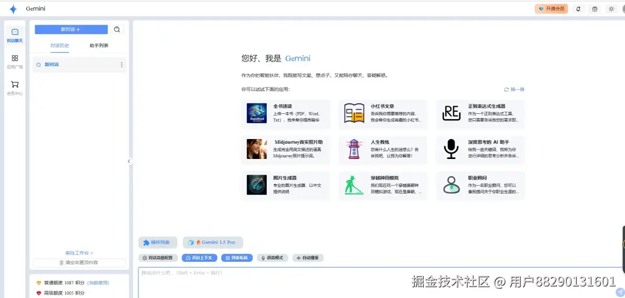This screenshot has width=625, height=298.
Task: Click the 穿越种田模拟 farmer icon
Action: (x=354, y=185)
